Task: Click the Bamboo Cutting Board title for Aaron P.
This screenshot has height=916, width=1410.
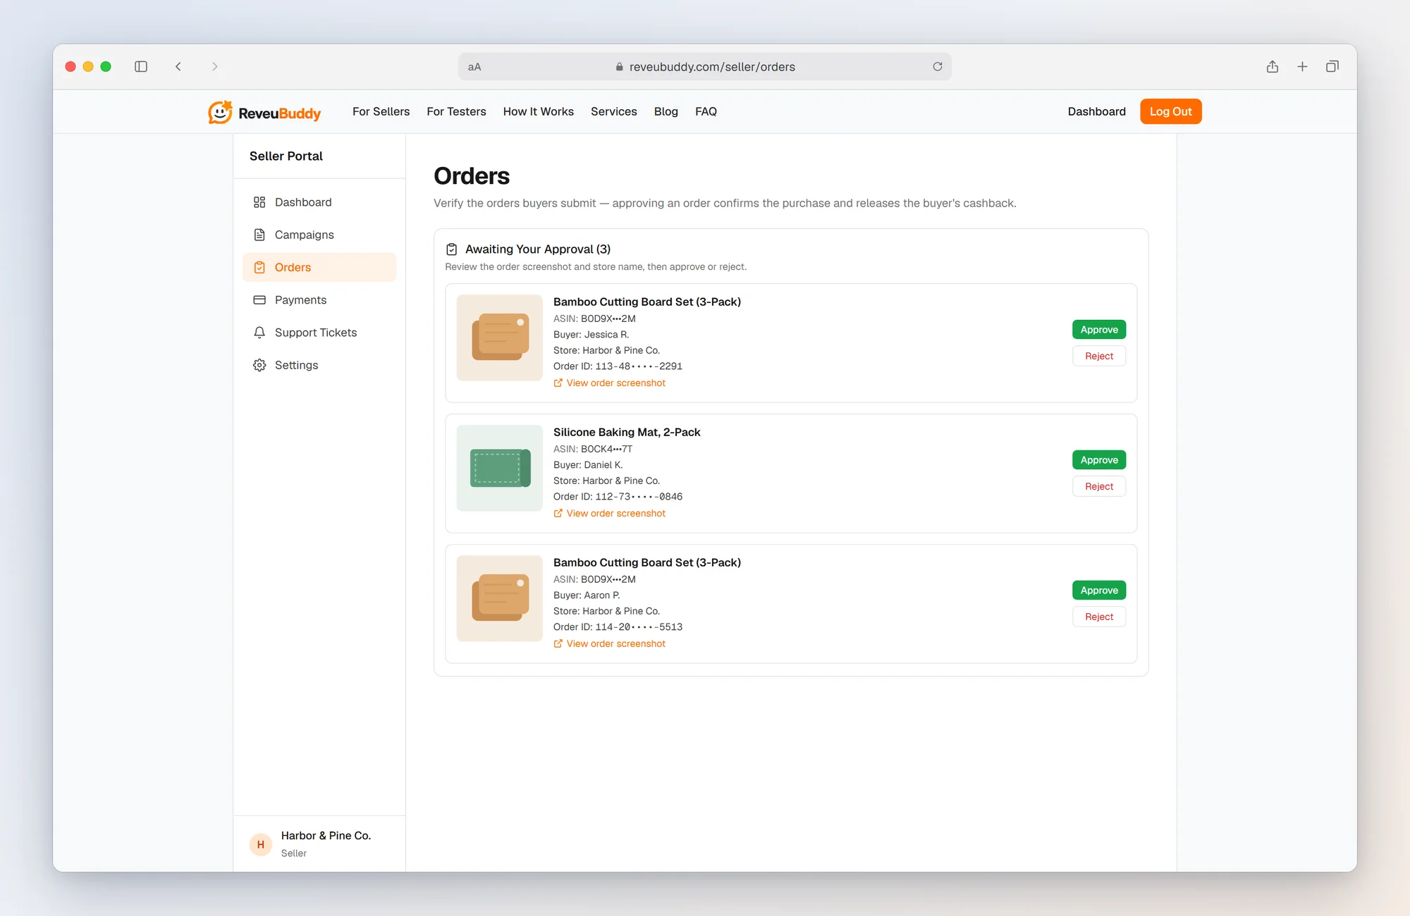Action: [647, 562]
